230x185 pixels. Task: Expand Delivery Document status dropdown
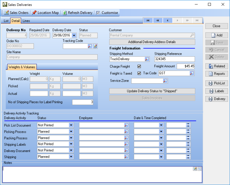(71, 151)
